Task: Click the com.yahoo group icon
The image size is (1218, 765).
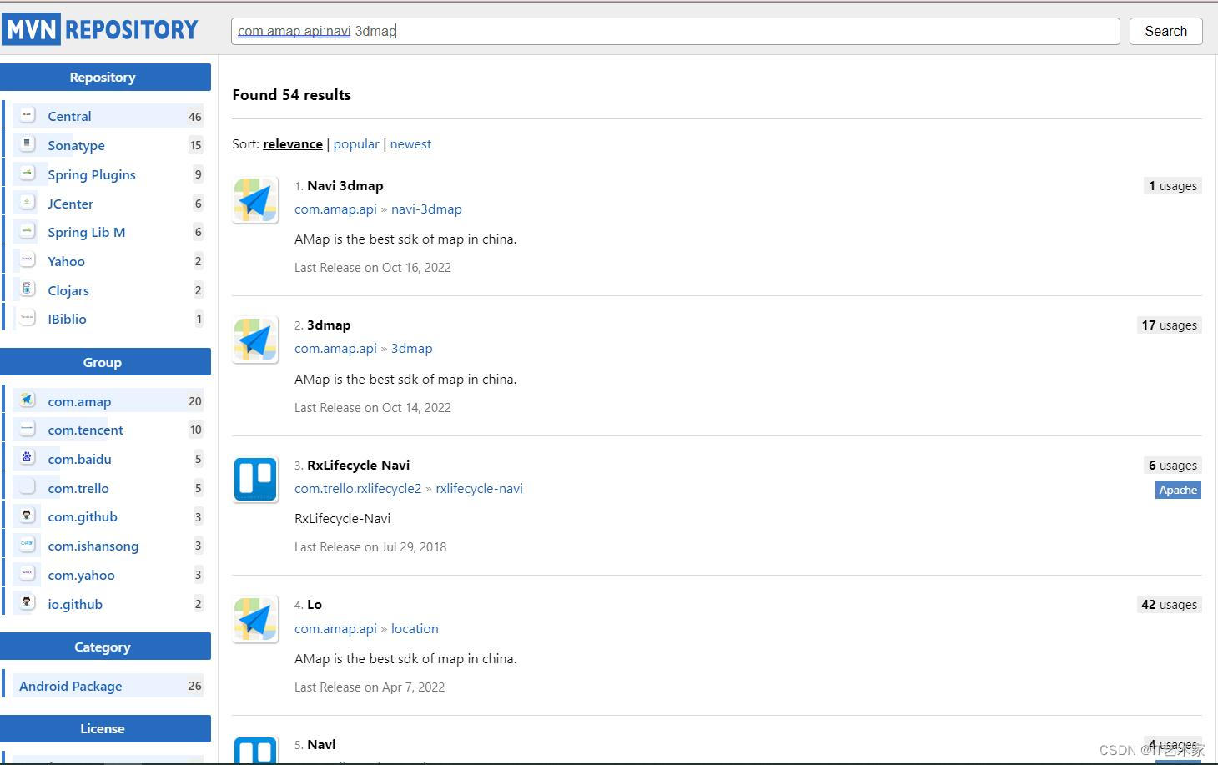Action: (x=27, y=574)
